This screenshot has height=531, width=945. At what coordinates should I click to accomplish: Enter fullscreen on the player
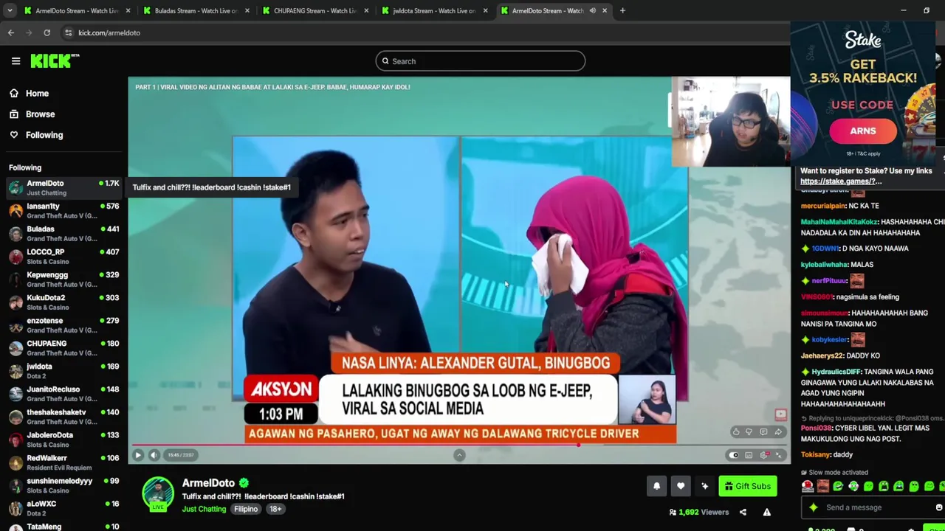[x=779, y=455]
